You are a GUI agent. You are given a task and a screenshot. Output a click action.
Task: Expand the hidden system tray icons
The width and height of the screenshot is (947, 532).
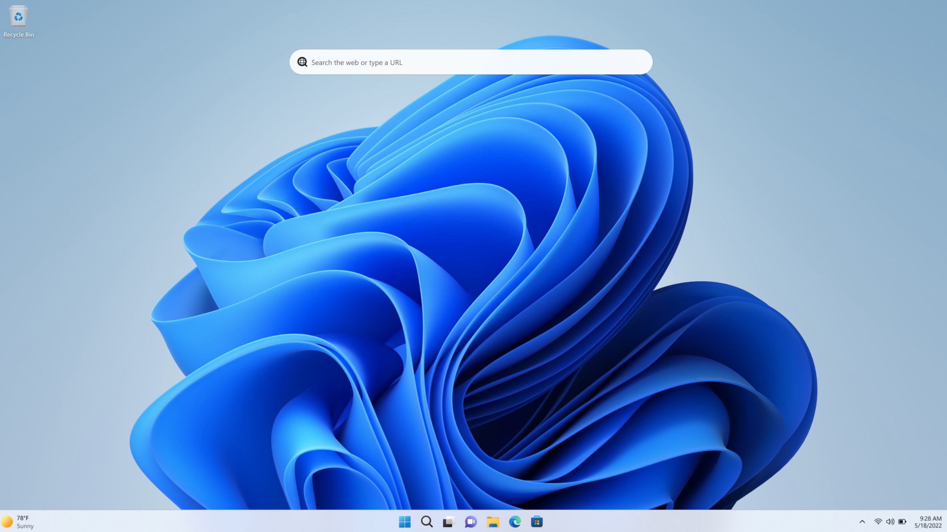pos(862,522)
